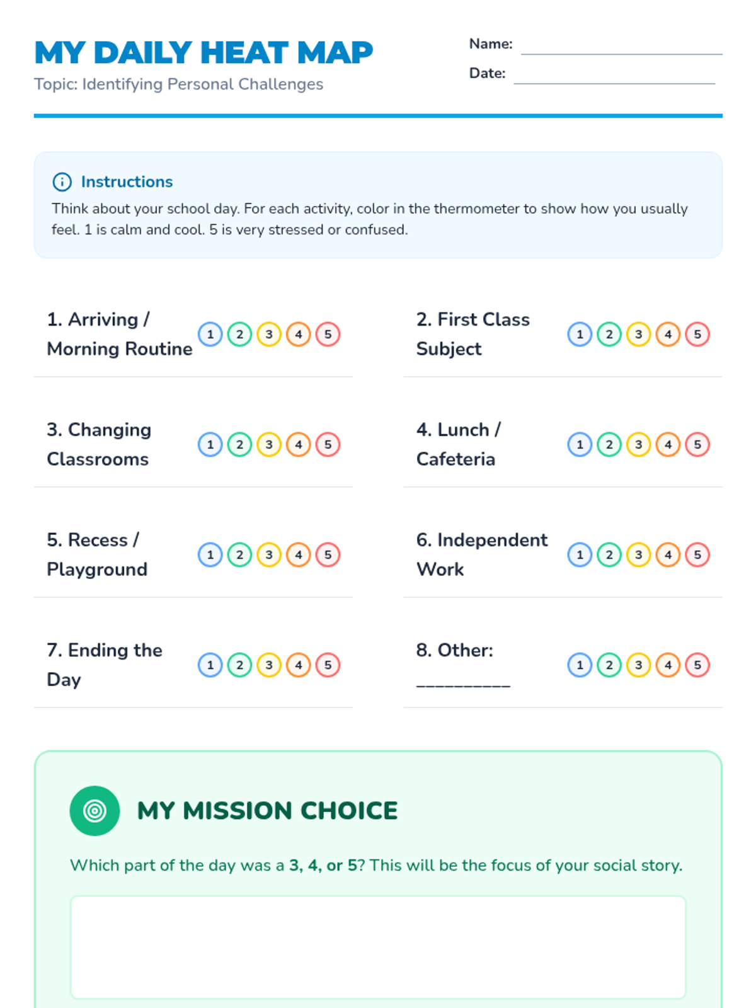Choose rating 5 for Ending the Day

(328, 665)
